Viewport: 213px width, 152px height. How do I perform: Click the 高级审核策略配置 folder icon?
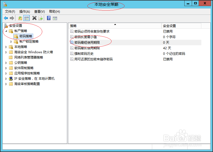tap(11, 84)
